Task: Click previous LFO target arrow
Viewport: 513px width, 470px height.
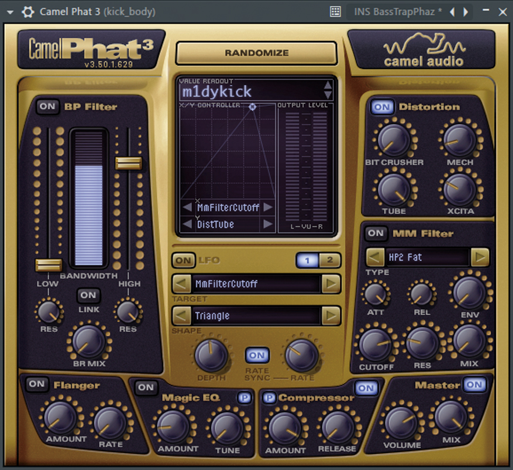Action: (181, 283)
